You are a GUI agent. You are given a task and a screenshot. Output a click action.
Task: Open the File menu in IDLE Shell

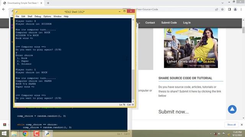click(17, 16)
